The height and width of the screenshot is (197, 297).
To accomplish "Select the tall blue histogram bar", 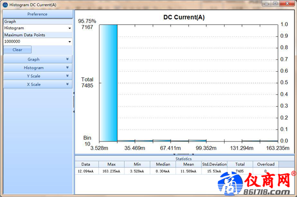I will coord(109,83).
